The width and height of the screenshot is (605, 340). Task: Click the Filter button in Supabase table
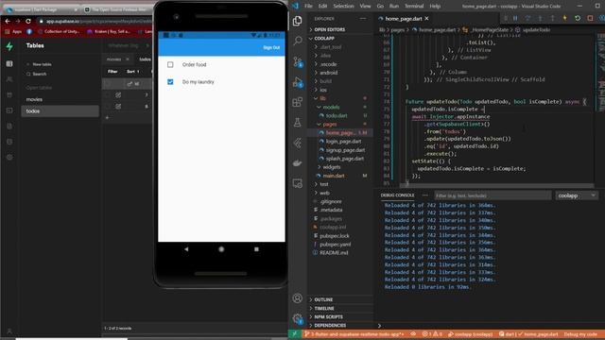112,72
